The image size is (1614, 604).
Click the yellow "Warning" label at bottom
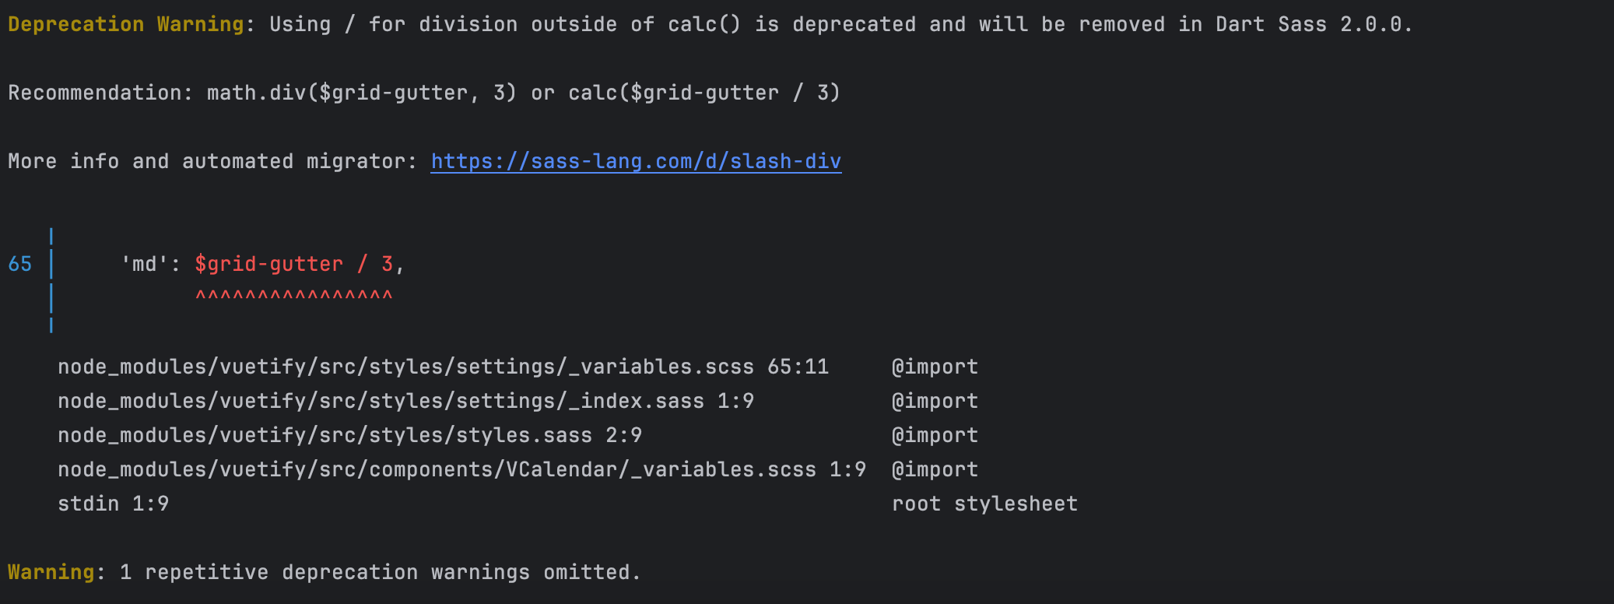(51, 572)
